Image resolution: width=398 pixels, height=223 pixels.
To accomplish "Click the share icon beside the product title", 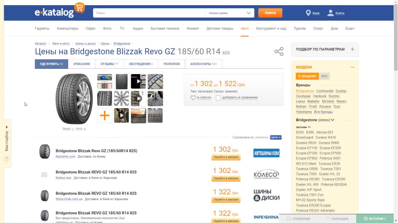I will [279, 51].
